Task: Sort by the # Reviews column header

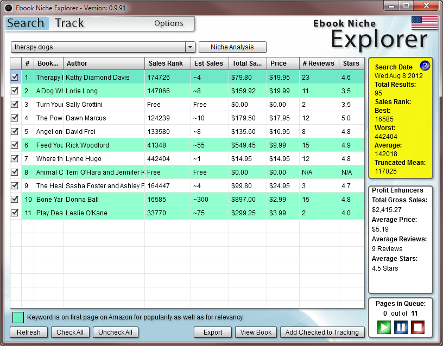Action: 319,63
